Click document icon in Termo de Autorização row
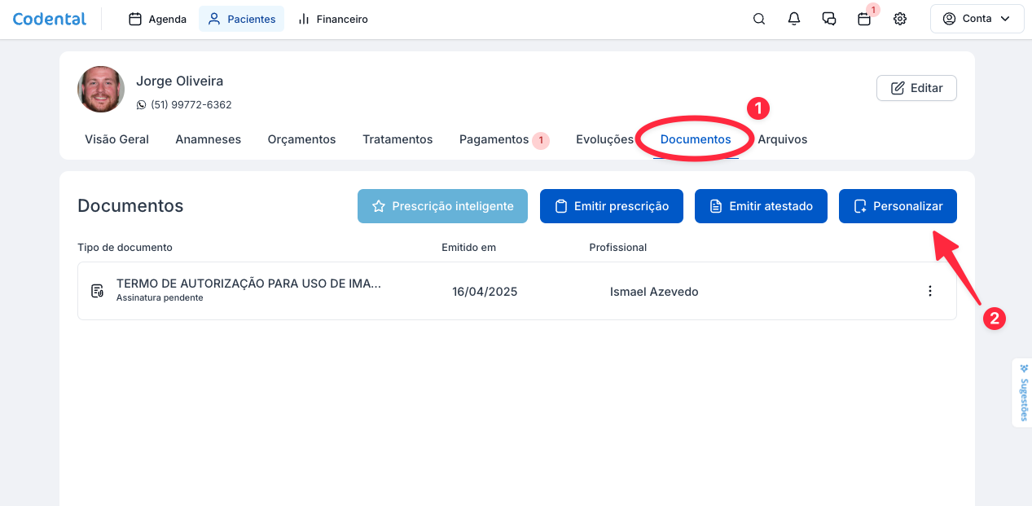This screenshot has height=506, width=1032. (x=98, y=291)
